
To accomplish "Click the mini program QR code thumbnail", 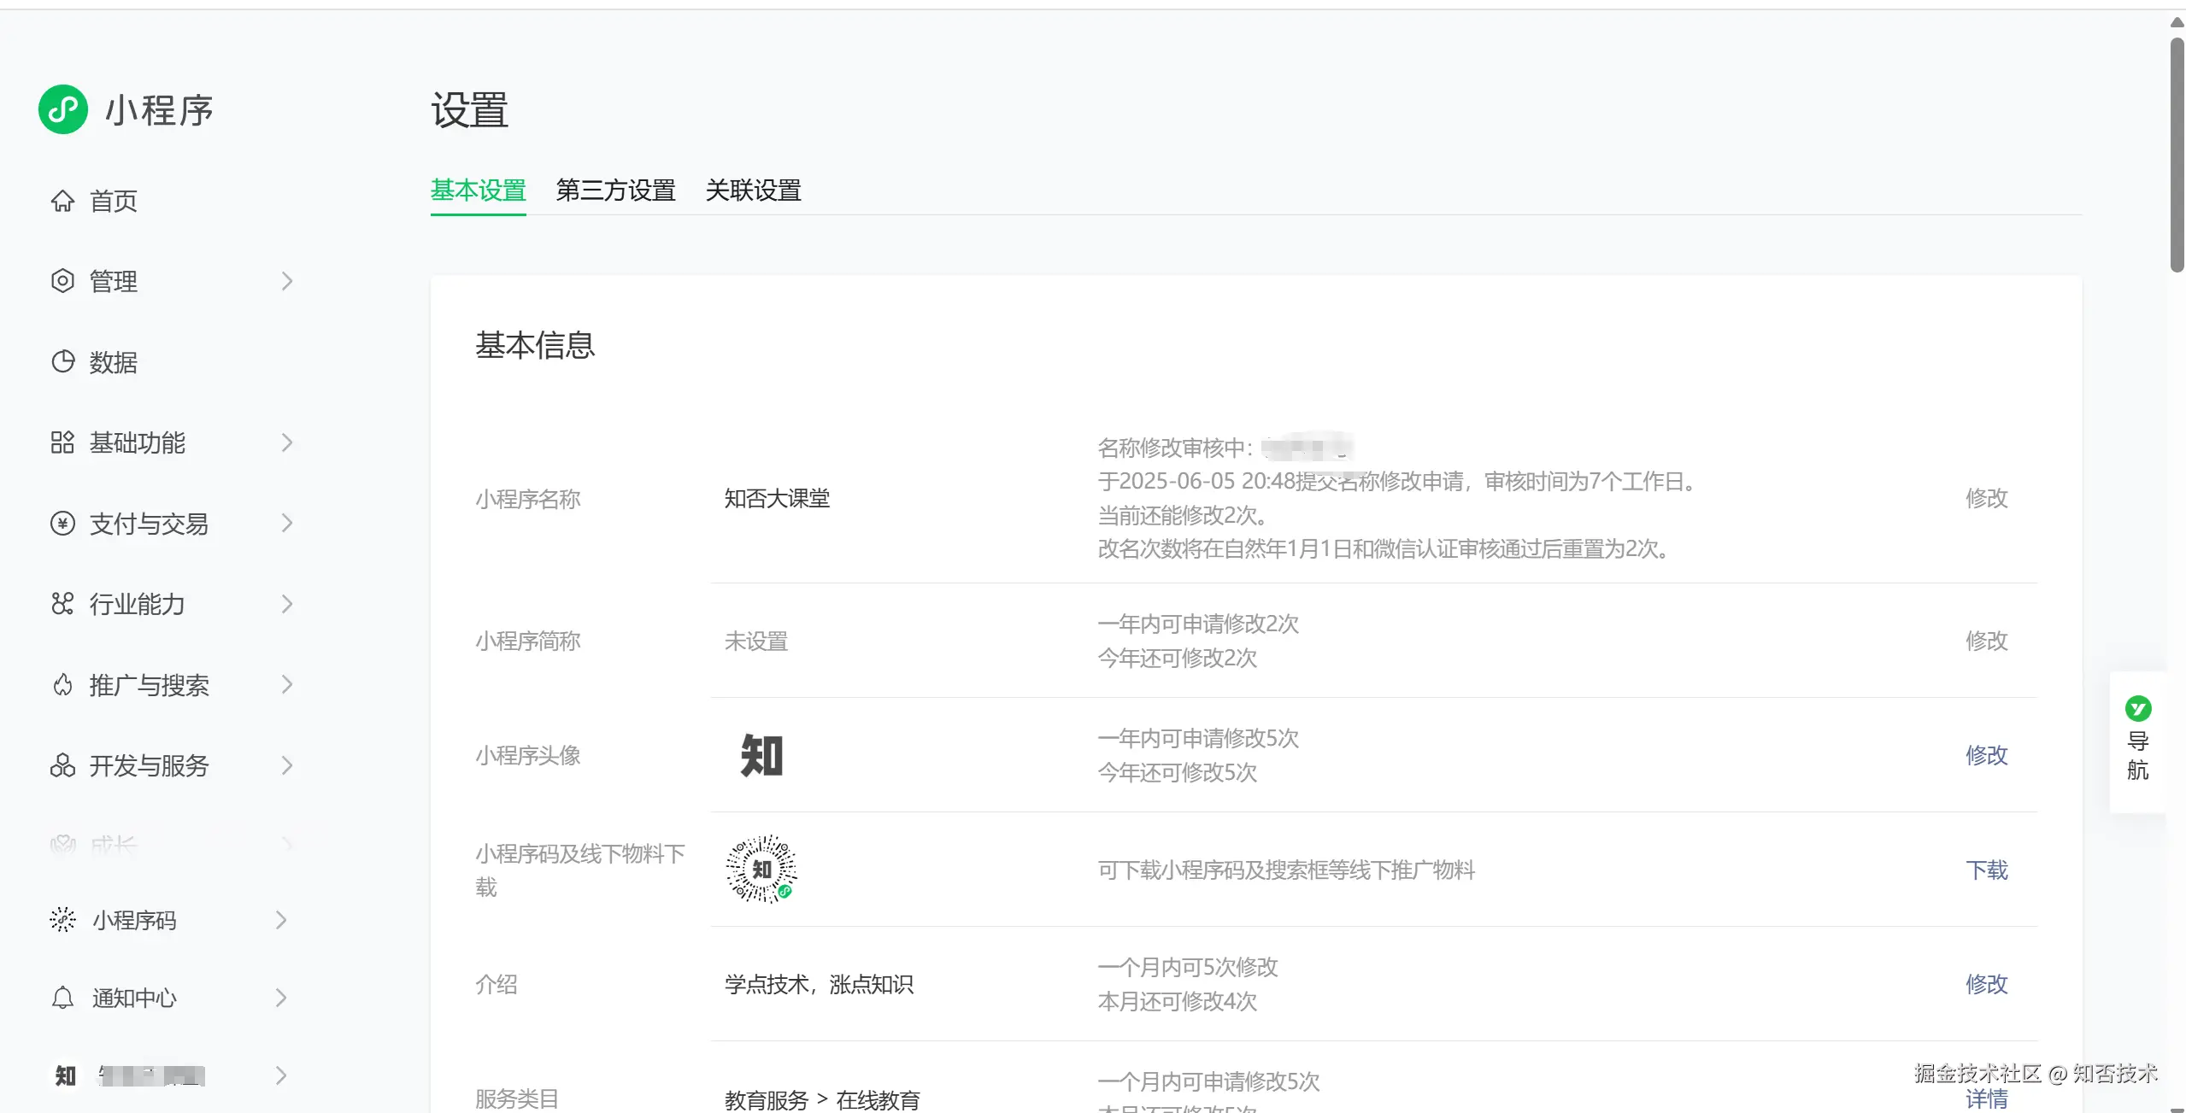I will (x=761, y=870).
